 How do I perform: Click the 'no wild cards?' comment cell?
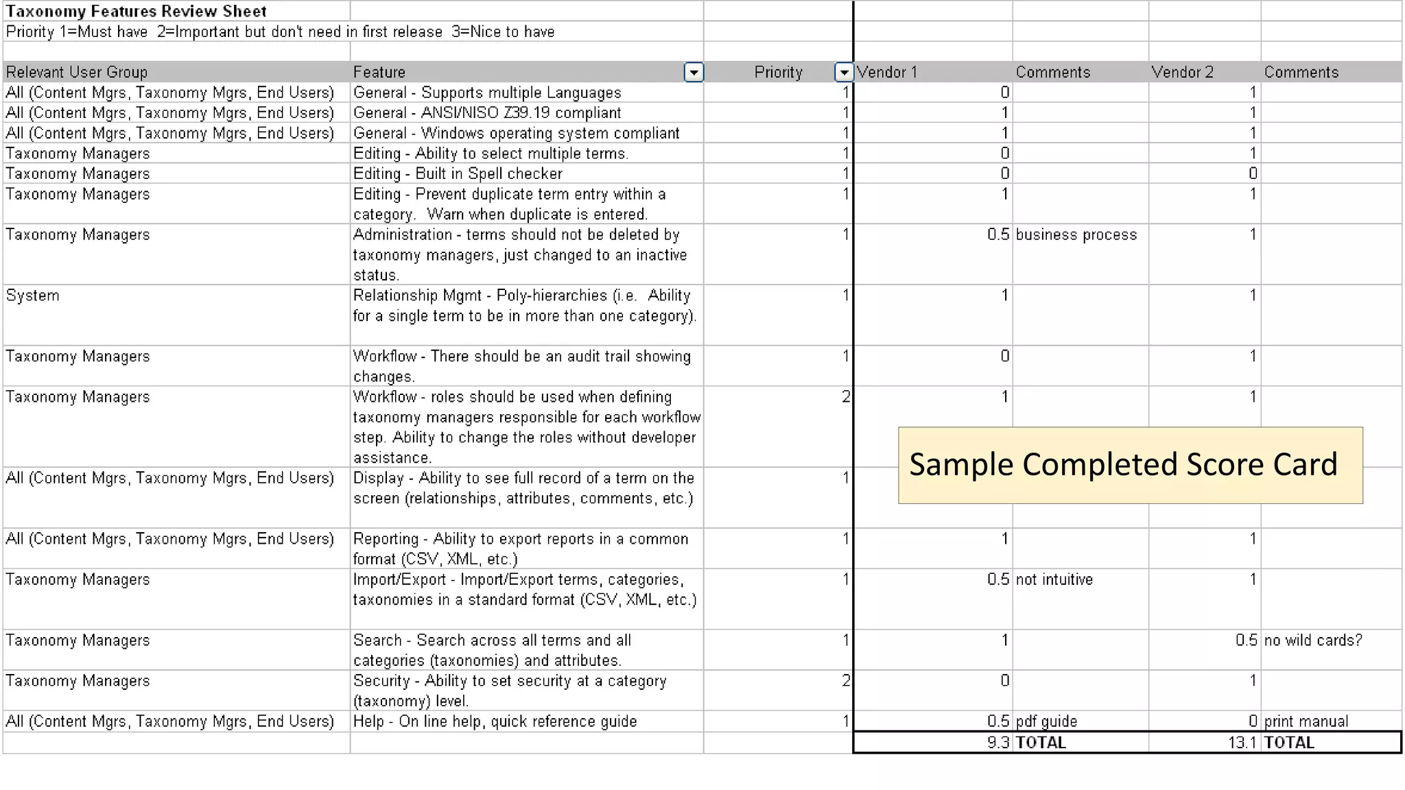click(1331, 650)
